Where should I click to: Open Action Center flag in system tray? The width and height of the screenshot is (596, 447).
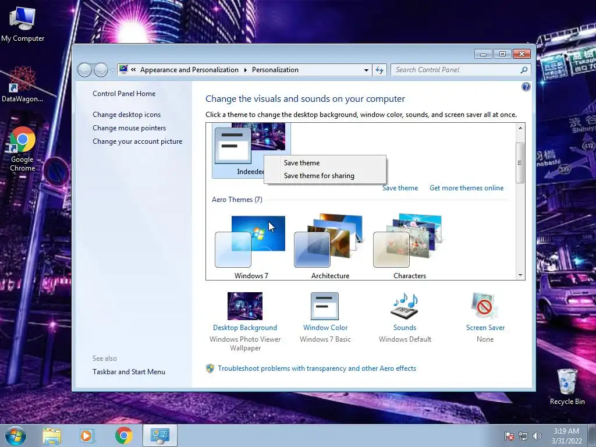[509, 436]
